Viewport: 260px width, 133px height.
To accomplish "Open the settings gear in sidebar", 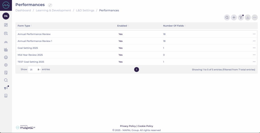I will [x=6, y=65].
